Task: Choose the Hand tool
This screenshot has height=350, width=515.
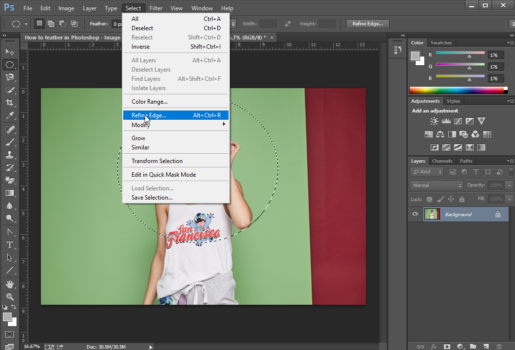Action: 9,284
